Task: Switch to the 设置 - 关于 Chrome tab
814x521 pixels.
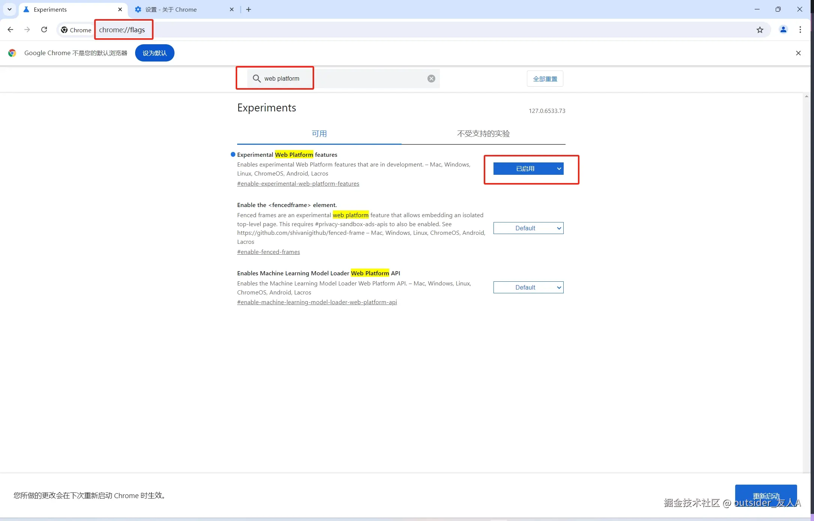Action: (171, 9)
